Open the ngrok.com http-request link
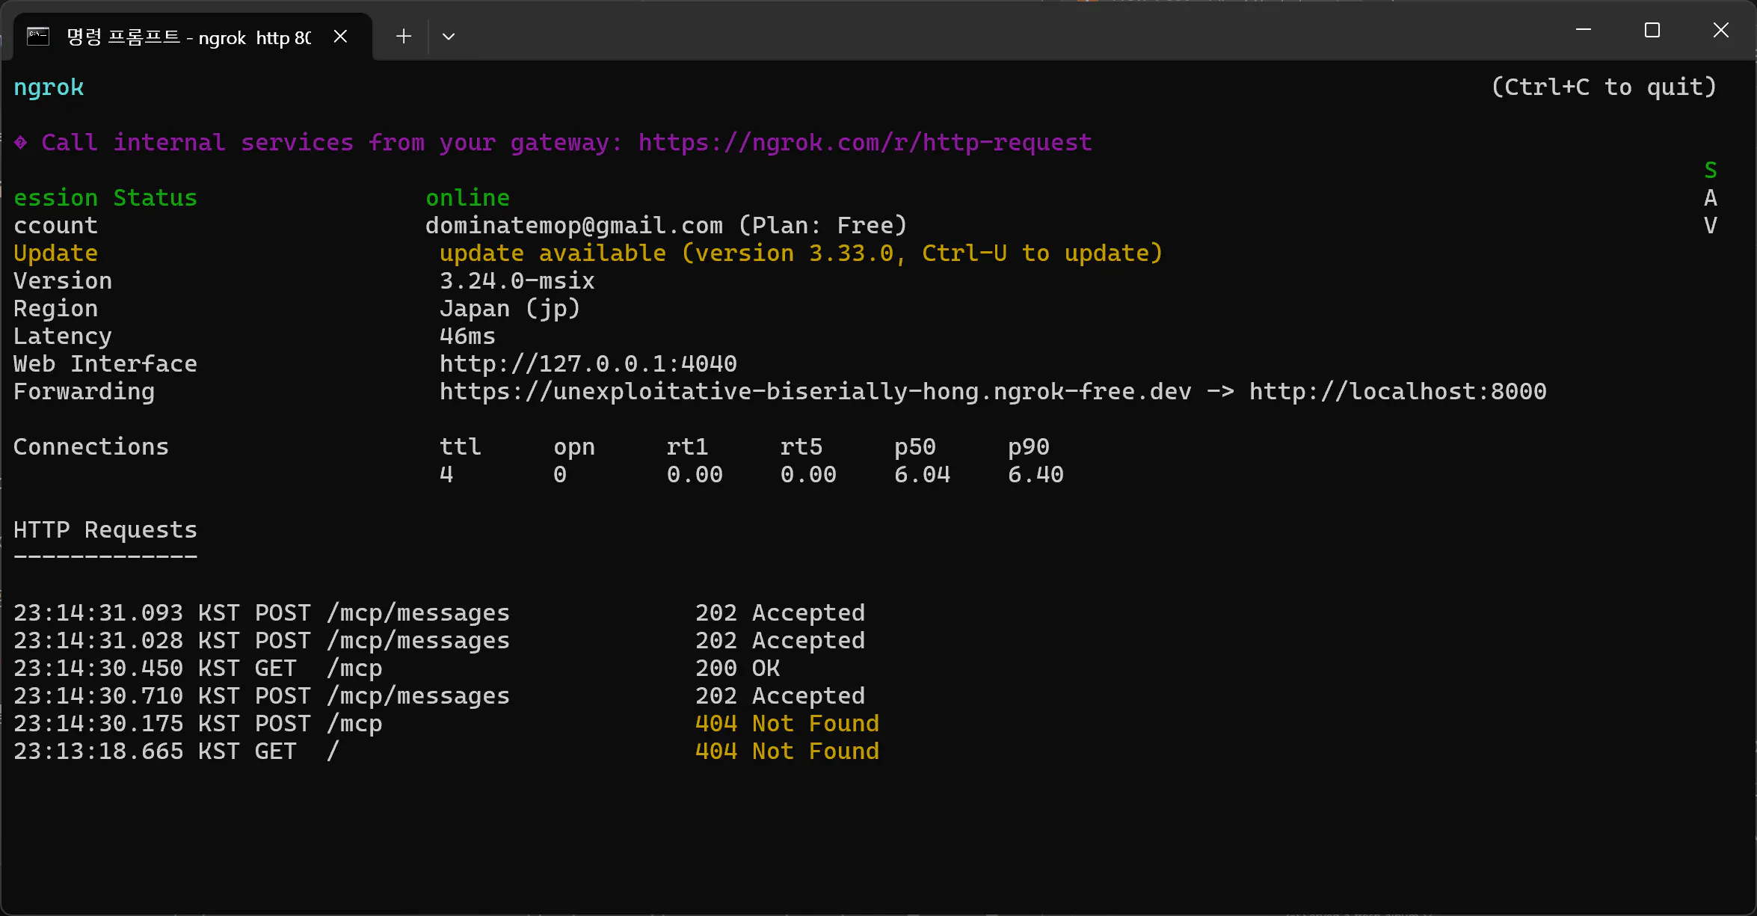 865,142
